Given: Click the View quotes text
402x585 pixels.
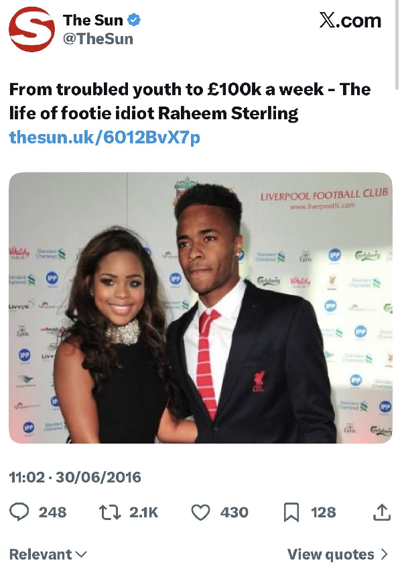Looking at the screenshot, I should pyautogui.click(x=330, y=554).
